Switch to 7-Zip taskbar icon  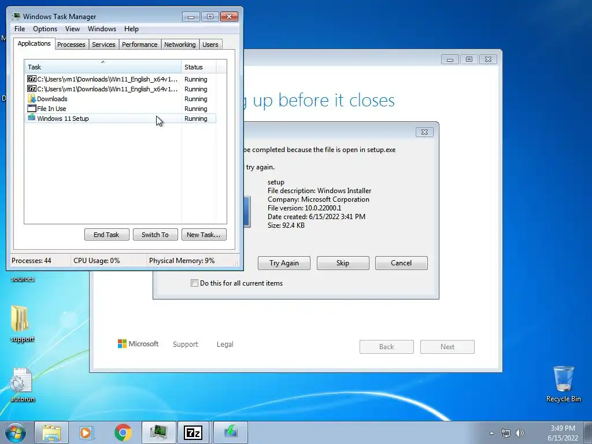(x=193, y=432)
